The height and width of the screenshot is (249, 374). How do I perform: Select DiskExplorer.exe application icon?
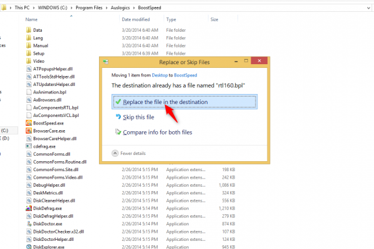click(29, 247)
